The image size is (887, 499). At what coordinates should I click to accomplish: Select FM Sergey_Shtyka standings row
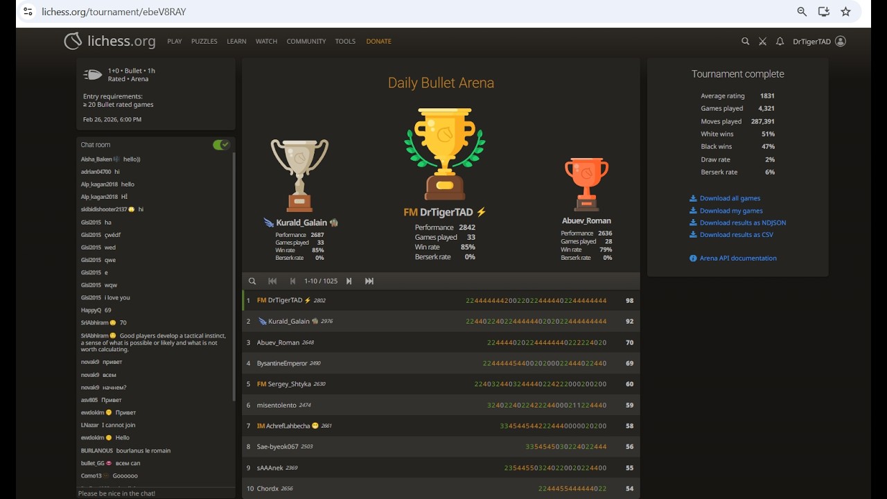coord(441,384)
